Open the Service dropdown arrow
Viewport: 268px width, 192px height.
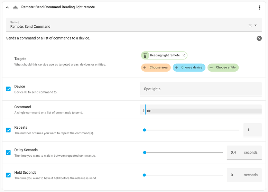pyautogui.click(x=256, y=25)
